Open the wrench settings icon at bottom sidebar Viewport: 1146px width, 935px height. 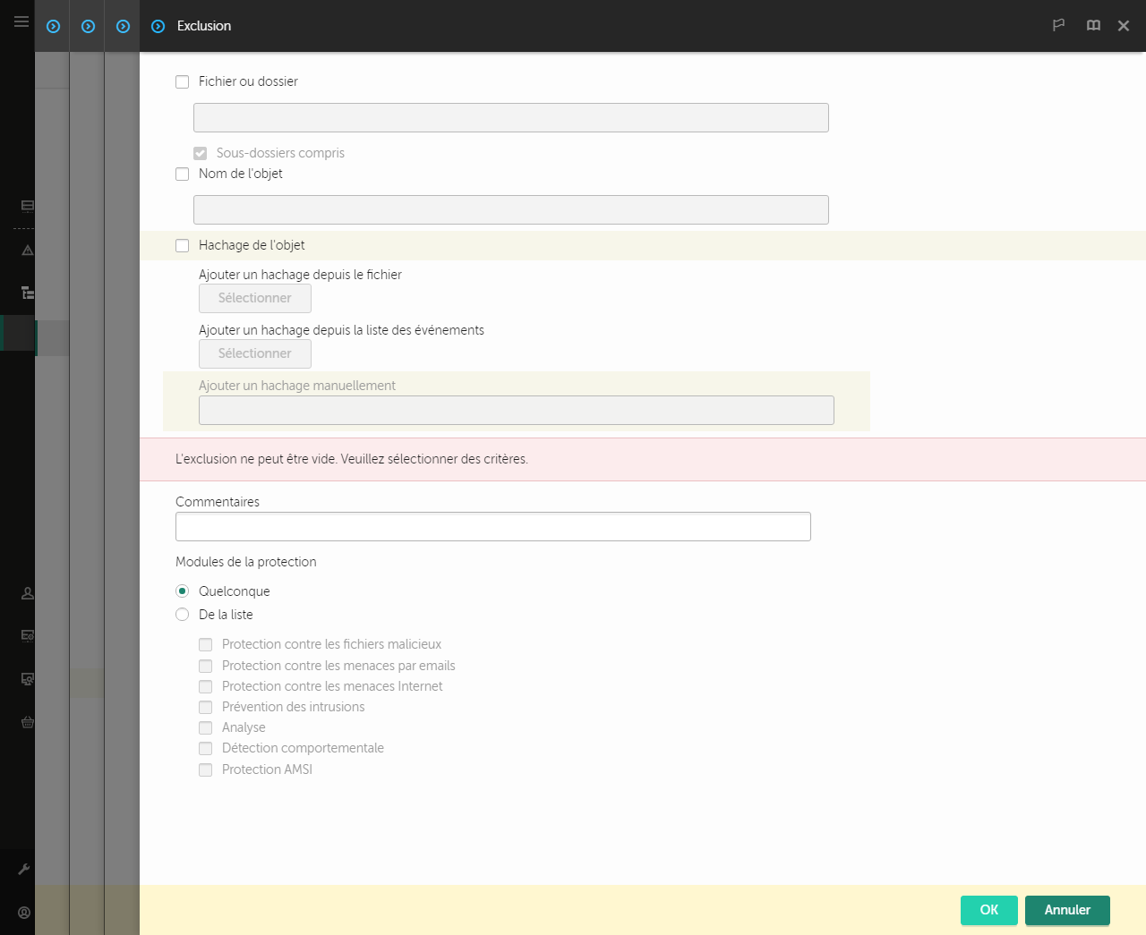[x=27, y=869]
